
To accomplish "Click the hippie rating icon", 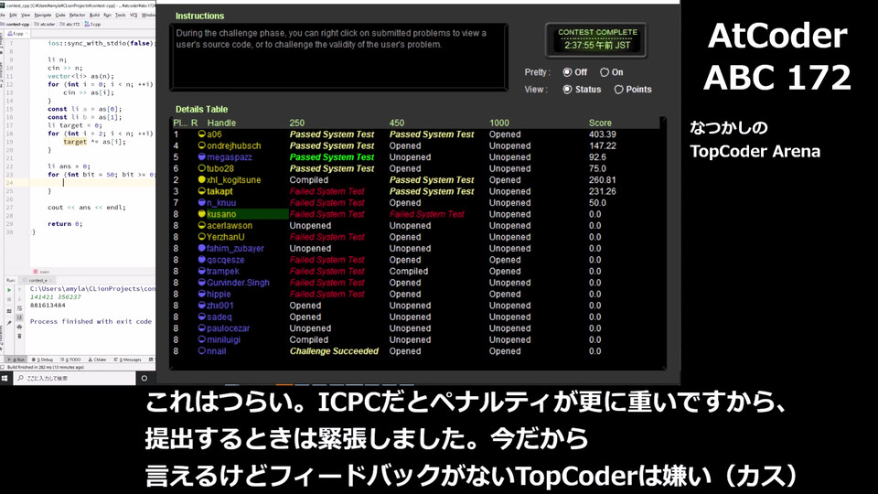I will pyautogui.click(x=201, y=294).
